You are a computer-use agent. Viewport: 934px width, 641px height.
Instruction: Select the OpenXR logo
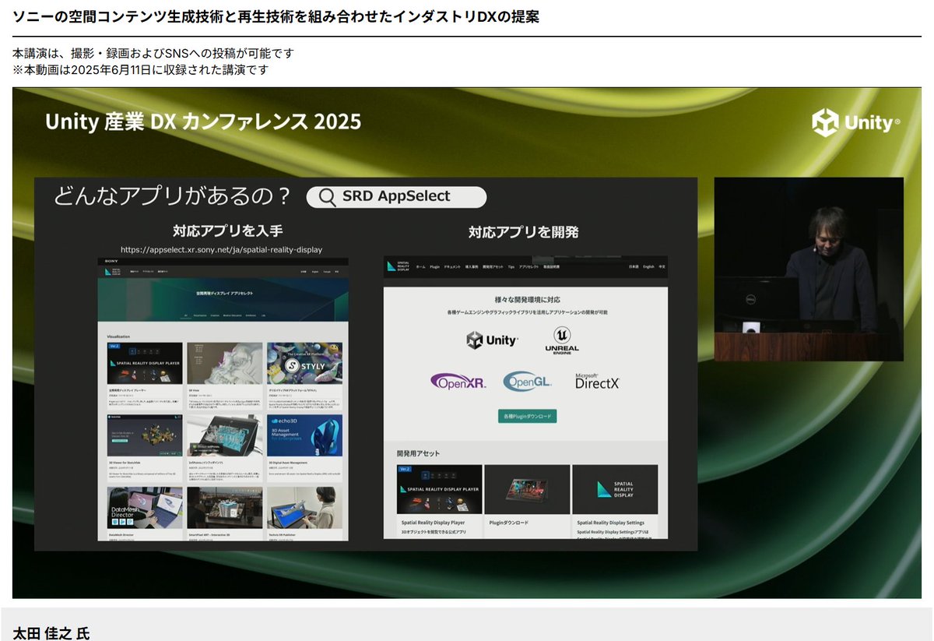(x=458, y=382)
